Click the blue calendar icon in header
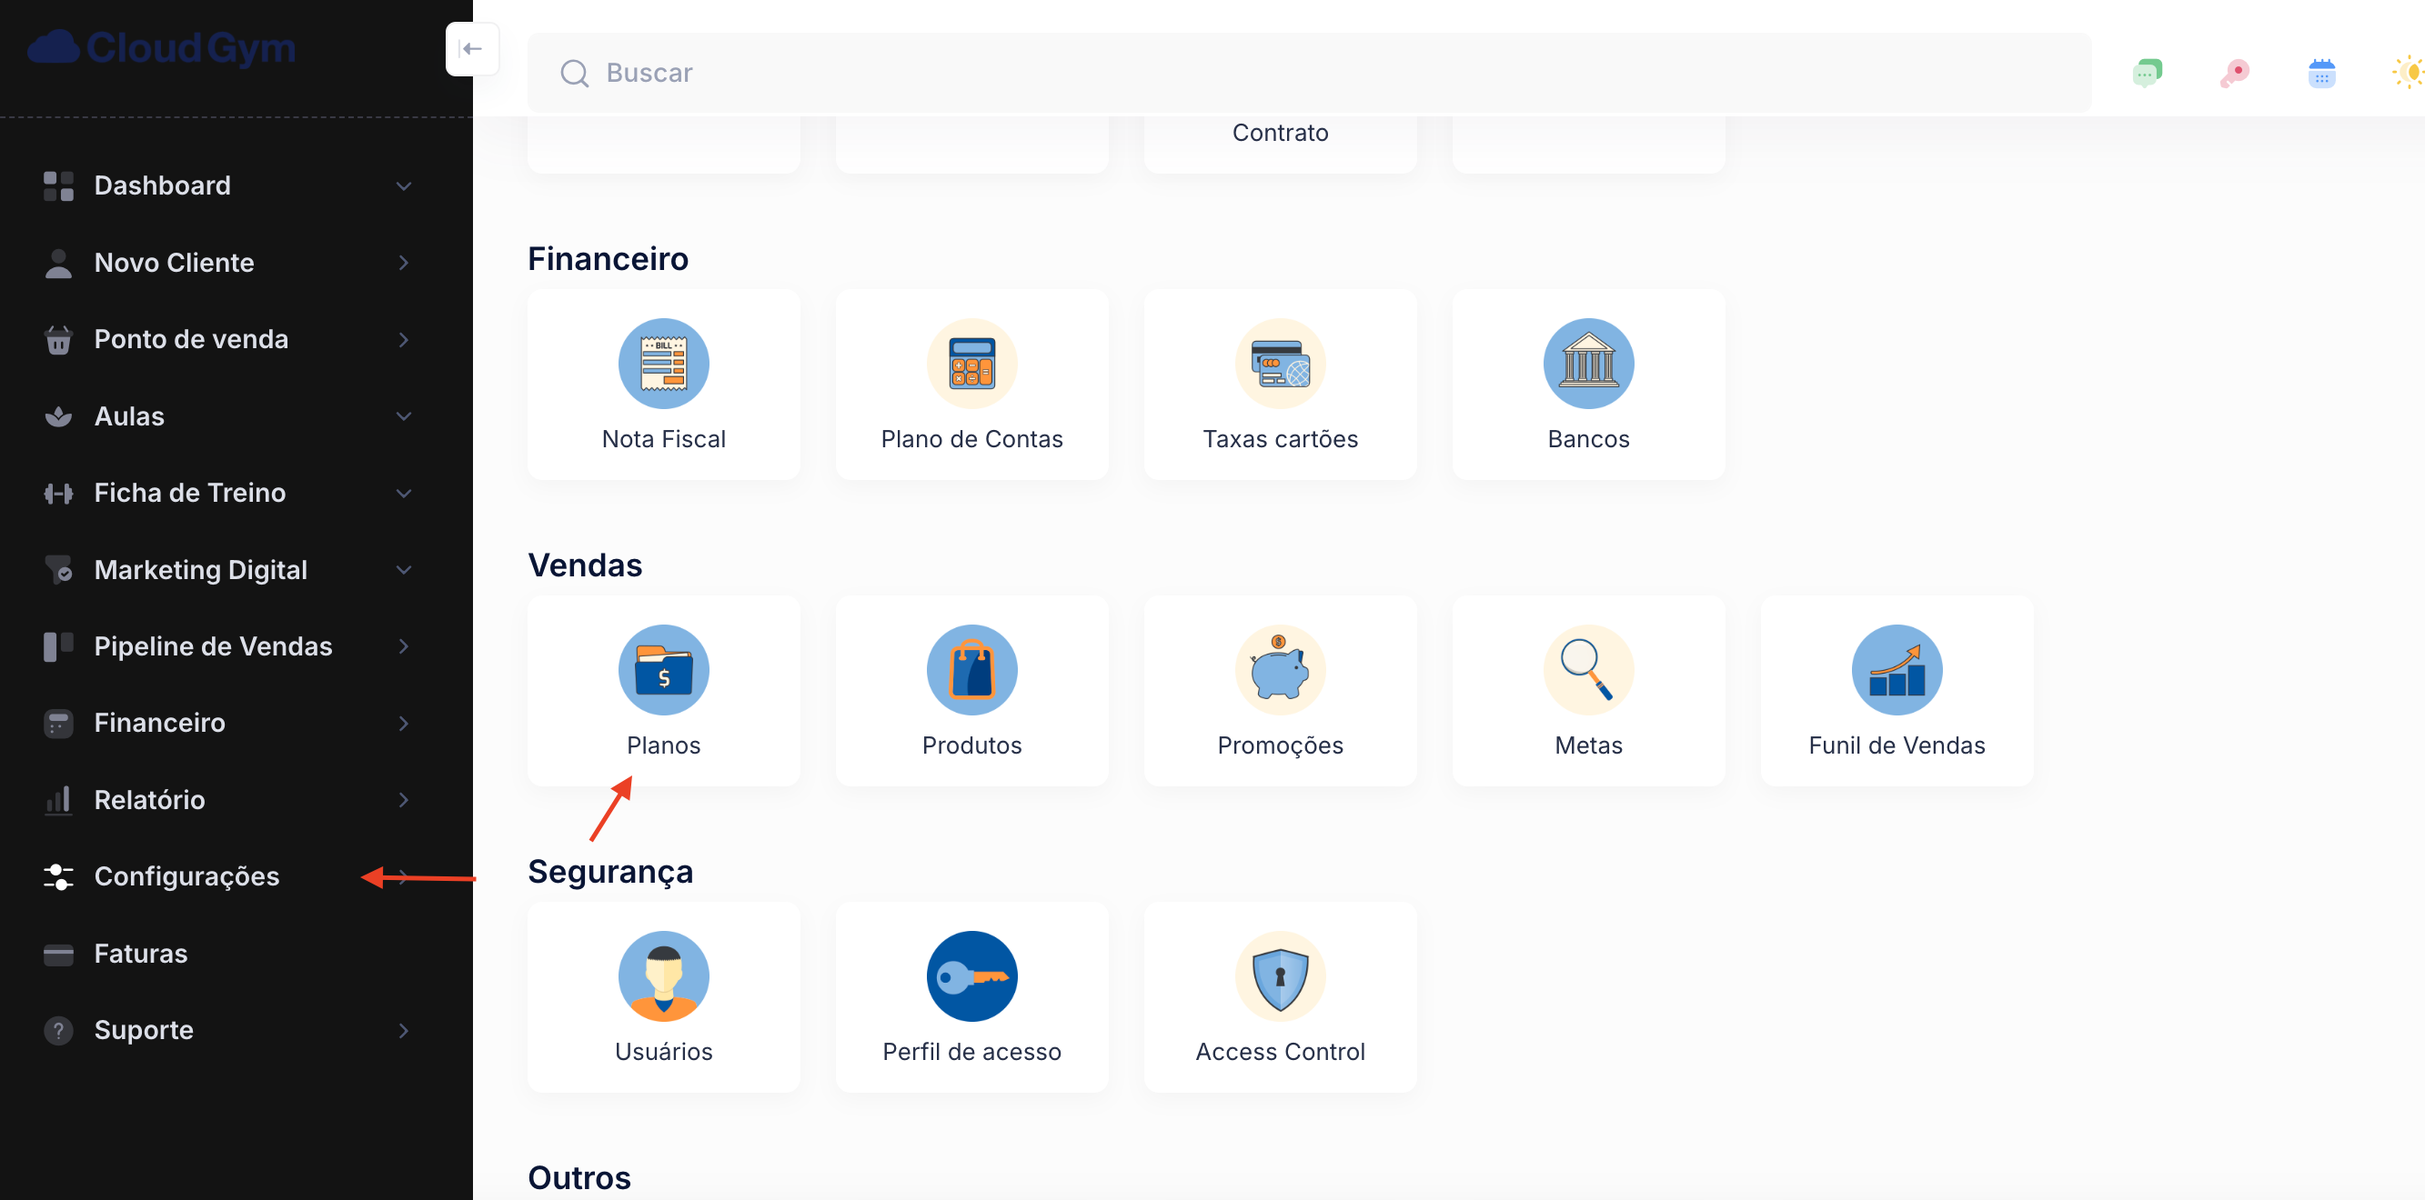Image resolution: width=2425 pixels, height=1200 pixels. [x=2320, y=73]
